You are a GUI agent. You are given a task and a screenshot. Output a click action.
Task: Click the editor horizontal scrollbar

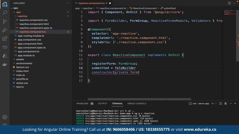tap(139, 99)
